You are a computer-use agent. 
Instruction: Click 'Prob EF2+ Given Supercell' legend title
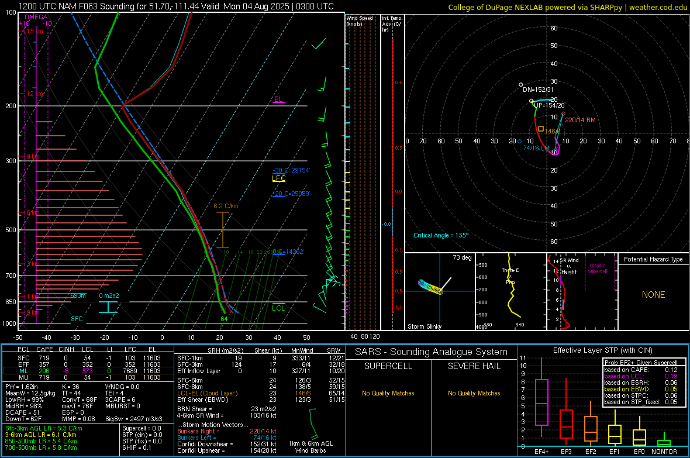pos(641,363)
